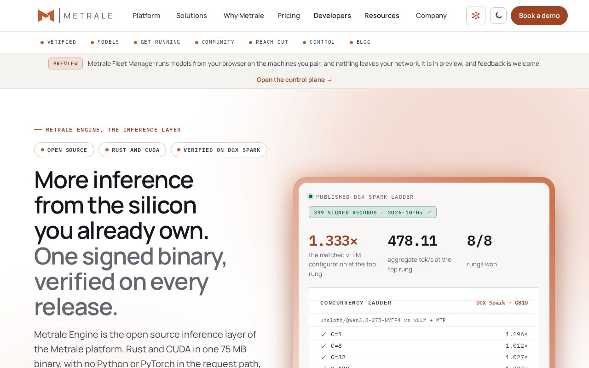
Task: Open the Resources menu
Action: [x=382, y=16]
